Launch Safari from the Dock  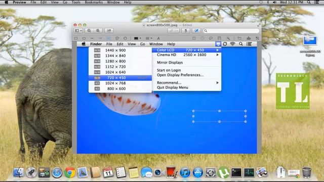(x=57, y=172)
